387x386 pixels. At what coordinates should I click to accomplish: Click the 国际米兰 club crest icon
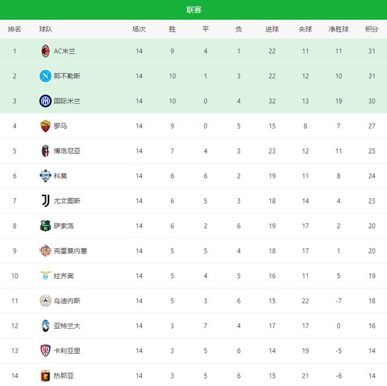45,101
